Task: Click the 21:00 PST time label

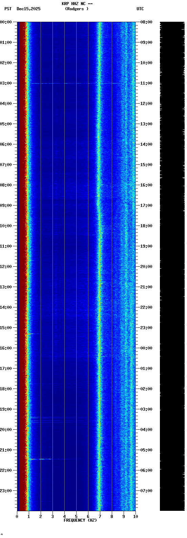Action: 6,450
